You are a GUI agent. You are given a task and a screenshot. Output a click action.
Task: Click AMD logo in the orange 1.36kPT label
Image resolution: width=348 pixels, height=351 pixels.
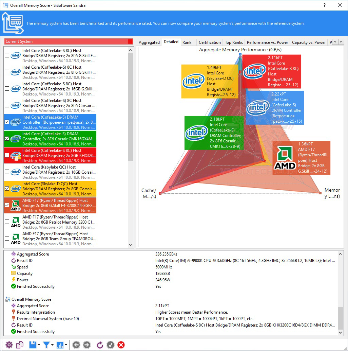point(285,158)
